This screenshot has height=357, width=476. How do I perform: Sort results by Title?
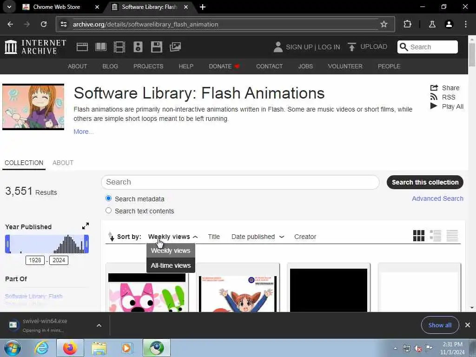coord(214,237)
